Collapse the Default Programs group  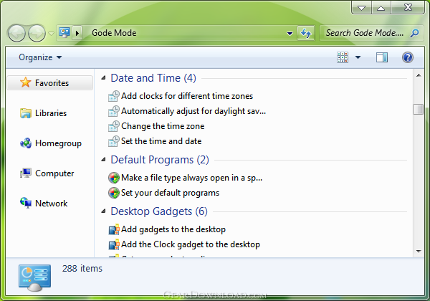(x=103, y=160)
